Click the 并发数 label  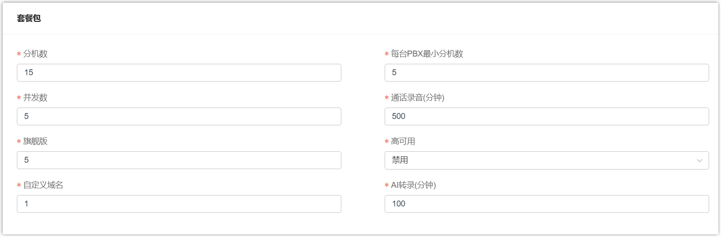point(36,98)
